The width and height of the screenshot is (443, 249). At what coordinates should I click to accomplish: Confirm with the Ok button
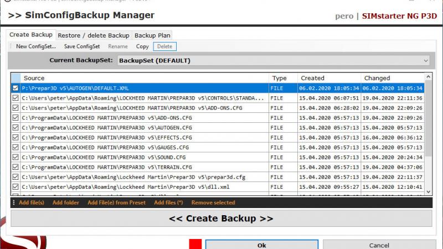261,245
